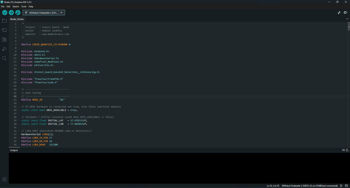Click the HardwareSerial.h include line
This screenshot has height=188, width=350.
[x=40, y=58]
